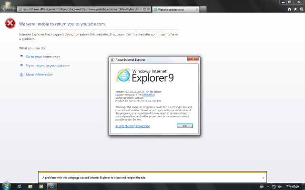Screen dimensions: 305x190
Task: Close the Website restore error tab
Action: click(x=197, y=9)
